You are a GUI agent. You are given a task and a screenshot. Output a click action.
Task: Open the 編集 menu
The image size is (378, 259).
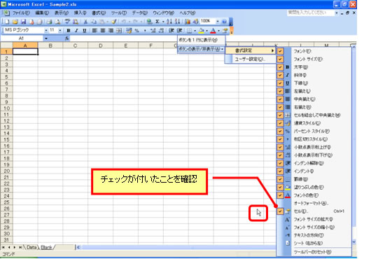(x=42, y=13)
